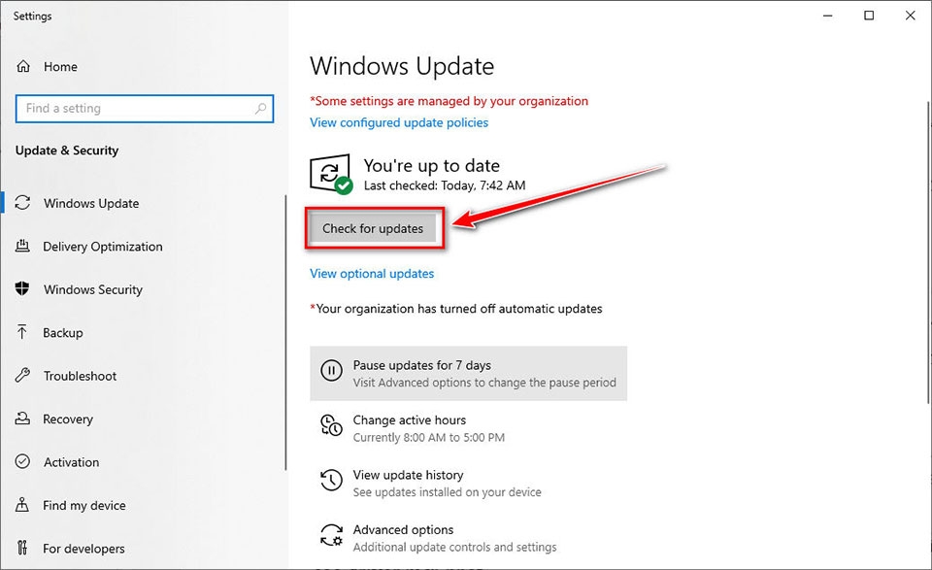Screen dimensions: 932x570
Task: Click the Find a setting search box
Action: [x=145, y=108]
